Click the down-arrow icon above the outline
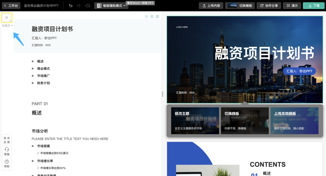The height and width of the screenshot is (176, 326). (146, 17)
